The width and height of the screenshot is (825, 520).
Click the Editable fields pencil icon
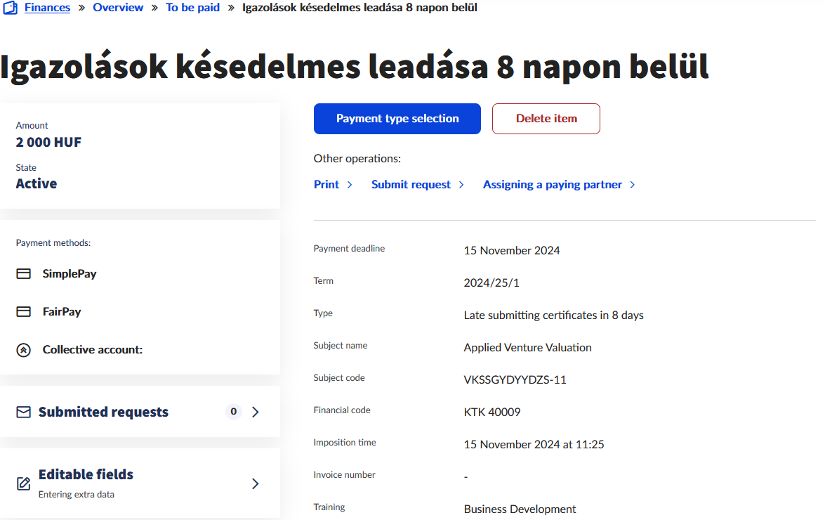(24, 483)
